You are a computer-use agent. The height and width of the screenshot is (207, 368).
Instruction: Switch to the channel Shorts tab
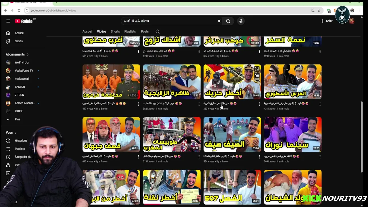coord(115,32)
